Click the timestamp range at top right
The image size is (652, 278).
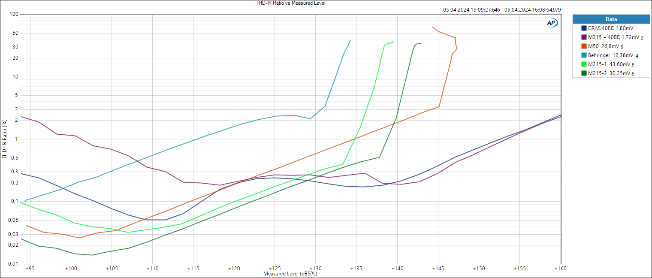pos(502,9)
